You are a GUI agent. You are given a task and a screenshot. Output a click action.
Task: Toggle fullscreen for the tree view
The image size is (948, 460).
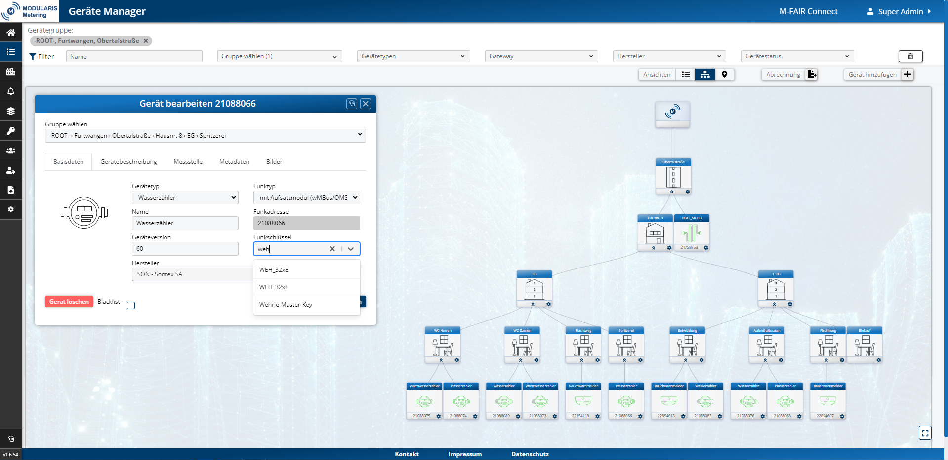925,433
